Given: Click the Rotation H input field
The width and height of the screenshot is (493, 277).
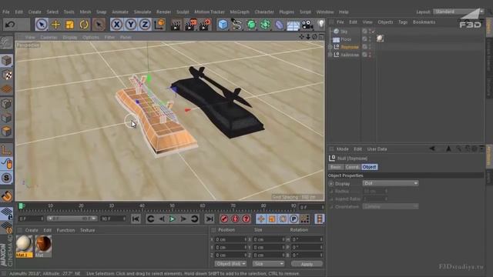Looking at the screenshot, I should coord(307,239).
